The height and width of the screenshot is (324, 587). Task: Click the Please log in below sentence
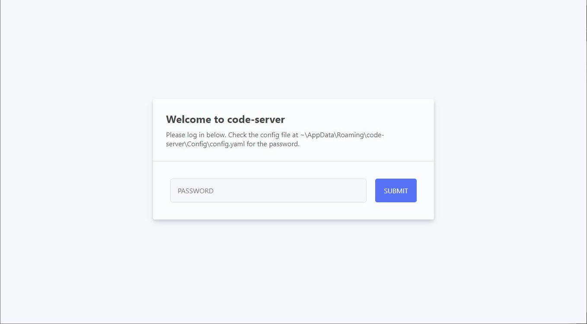coord(196,135)
